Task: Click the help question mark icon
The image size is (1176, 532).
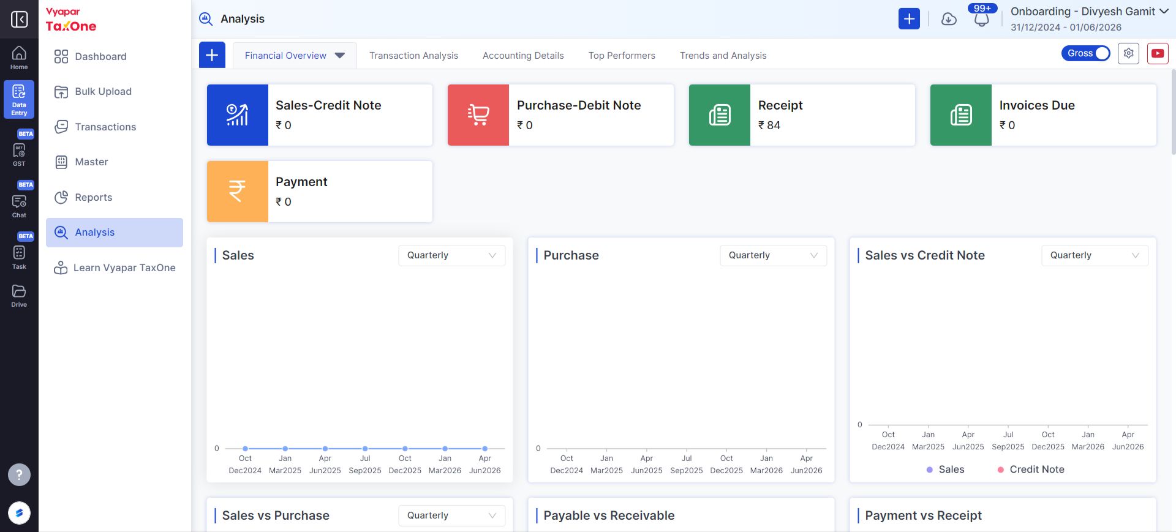Action: click(19, 474)
